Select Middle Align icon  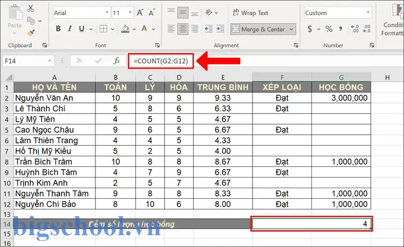coord(183,13)
